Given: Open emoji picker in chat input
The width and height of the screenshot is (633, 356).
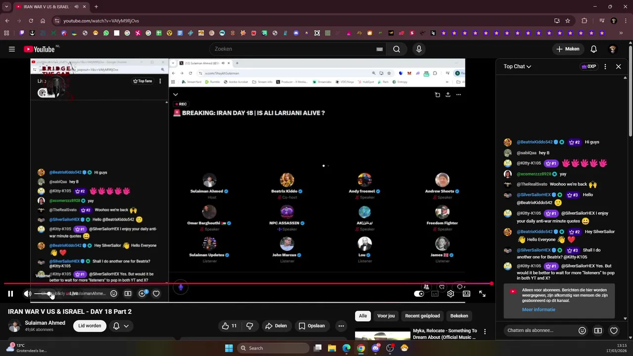Looking at the screenshot, I should [x=582, y=330].
